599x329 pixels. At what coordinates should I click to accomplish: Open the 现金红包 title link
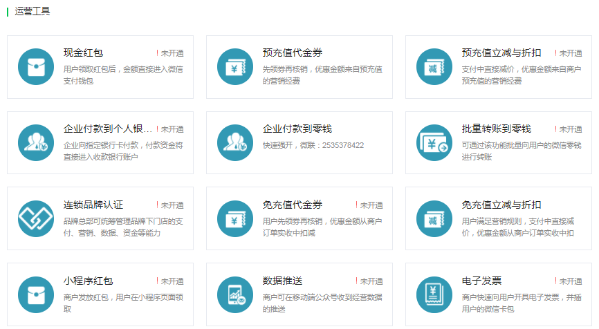pos(83,53)
